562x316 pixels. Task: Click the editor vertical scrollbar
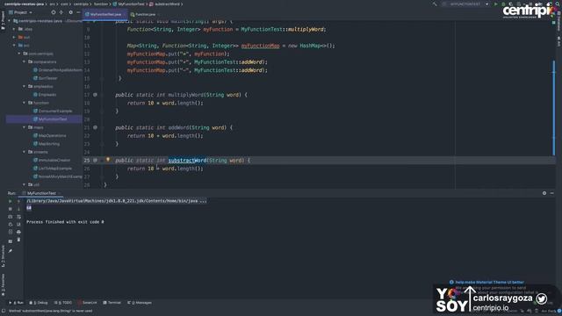tap(554, 107)
